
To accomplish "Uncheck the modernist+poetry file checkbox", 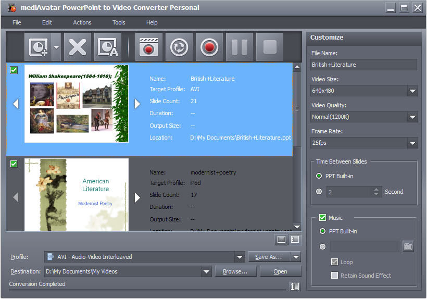I will pos(14,164).
